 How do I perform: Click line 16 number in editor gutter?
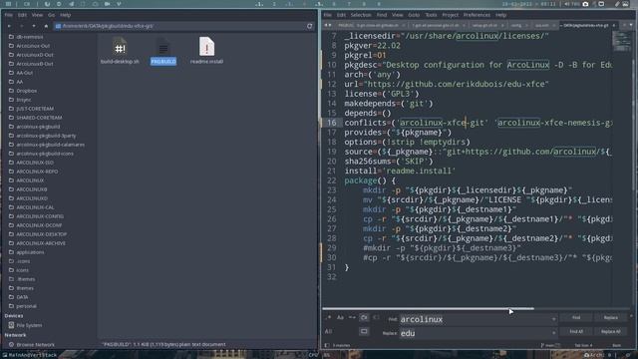click(332, 123)
